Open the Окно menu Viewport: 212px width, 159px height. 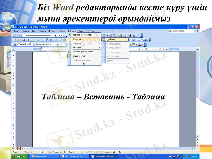point(81,31)
